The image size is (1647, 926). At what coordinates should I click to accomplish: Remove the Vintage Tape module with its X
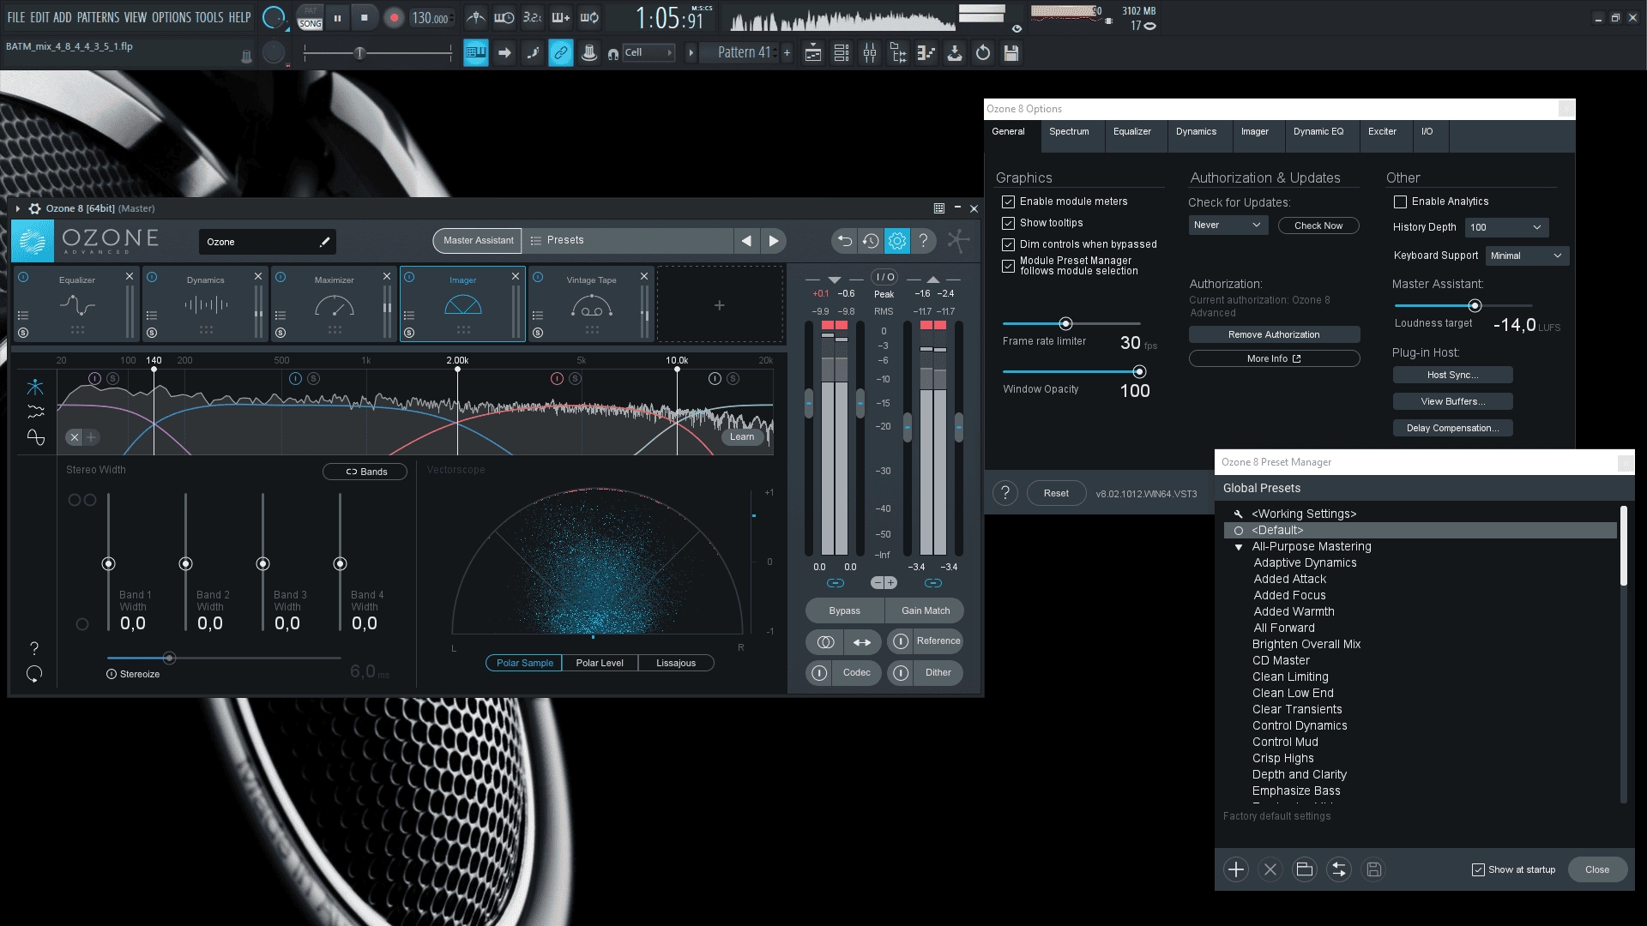[644, 276]
